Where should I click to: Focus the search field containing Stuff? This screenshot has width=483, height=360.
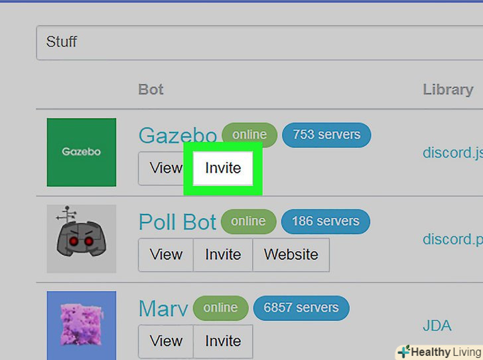pos(259,43)
